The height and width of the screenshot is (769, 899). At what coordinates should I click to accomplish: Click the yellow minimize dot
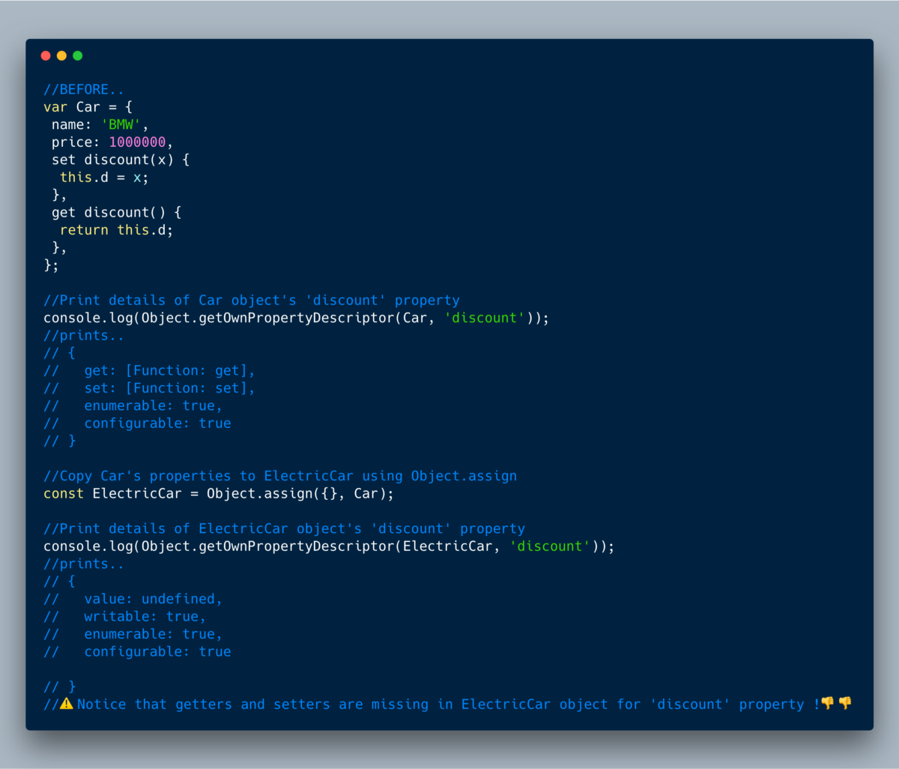pos(61,55)
